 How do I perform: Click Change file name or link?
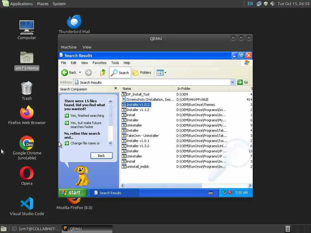tap(82, 143)
